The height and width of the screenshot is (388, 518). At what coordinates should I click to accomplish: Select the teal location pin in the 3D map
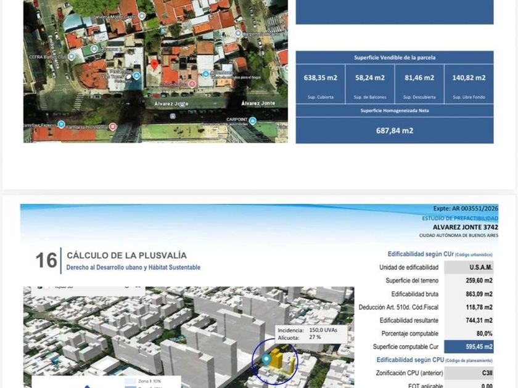point(266,360)
